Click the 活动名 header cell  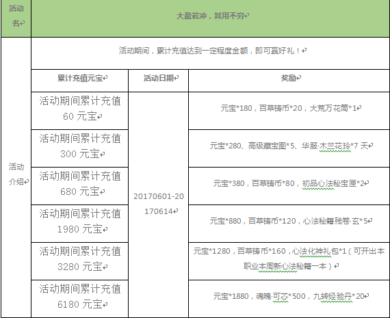16,18
